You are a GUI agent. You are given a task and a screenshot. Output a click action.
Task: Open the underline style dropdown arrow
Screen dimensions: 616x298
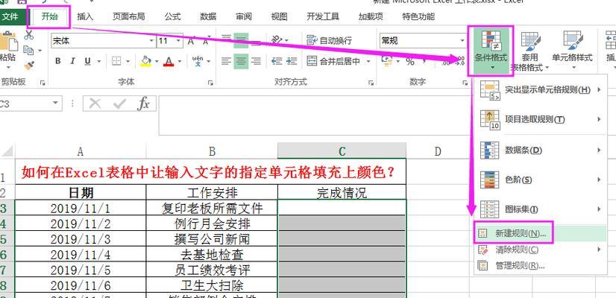pos(98,62)
